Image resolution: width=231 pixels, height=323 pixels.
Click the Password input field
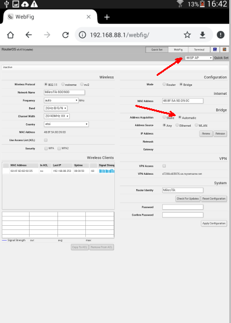[183, 207]
